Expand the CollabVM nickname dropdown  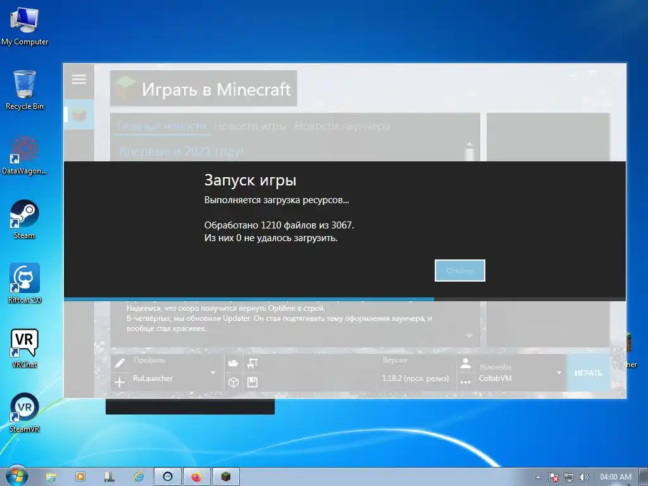point(559,373)
